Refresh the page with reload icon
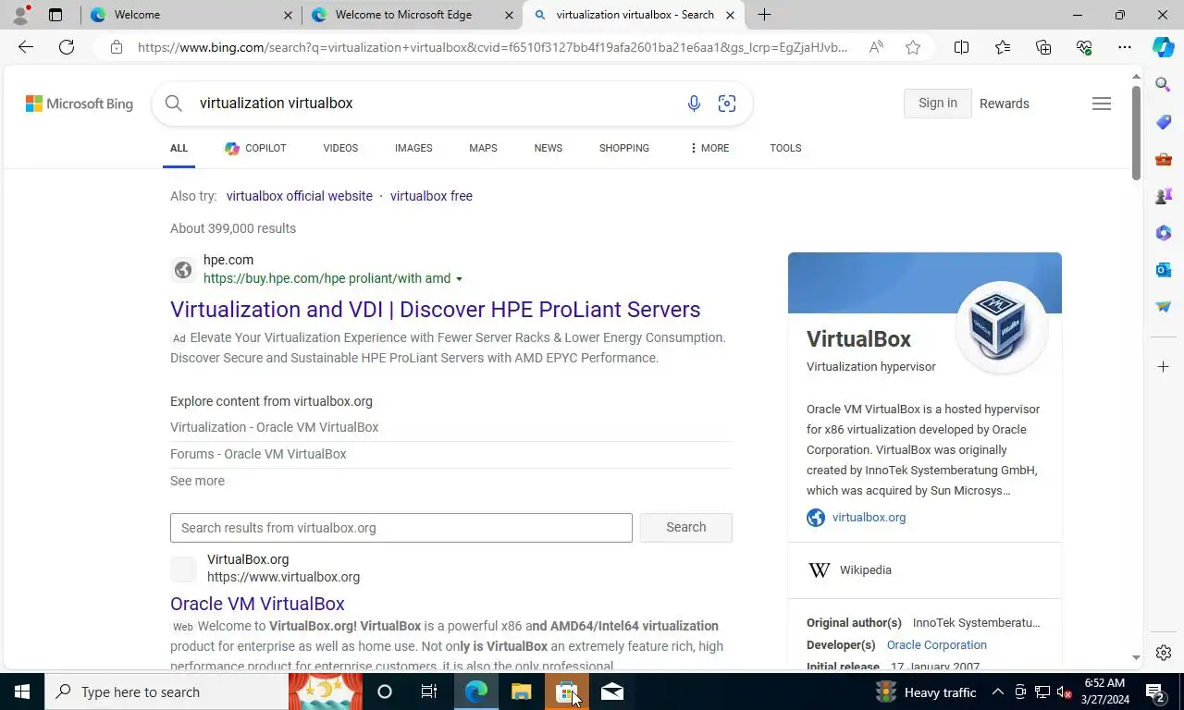 [x=67, y=47]
